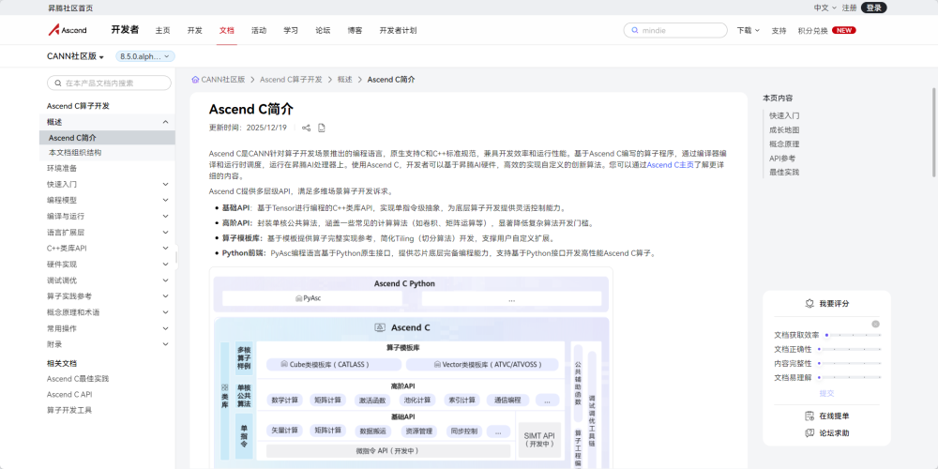938x469 pixels.
Task: Set the 文档正确性 rating slider
Action: point(853,349)
